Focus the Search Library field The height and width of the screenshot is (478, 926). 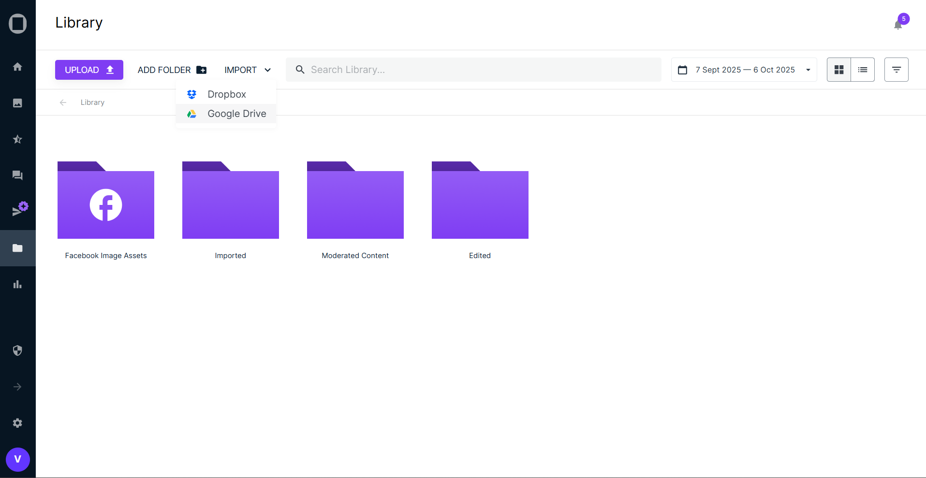(473, 70)
